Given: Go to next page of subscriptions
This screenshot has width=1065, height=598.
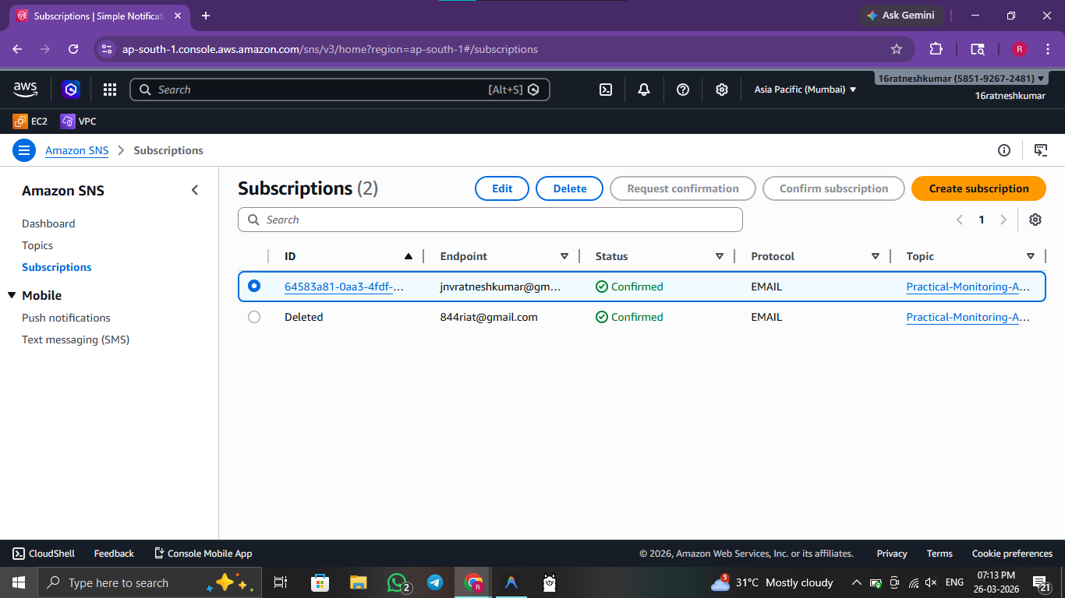Looking at the screenshot, I should pyautogui.click(x=1003, y=220).
